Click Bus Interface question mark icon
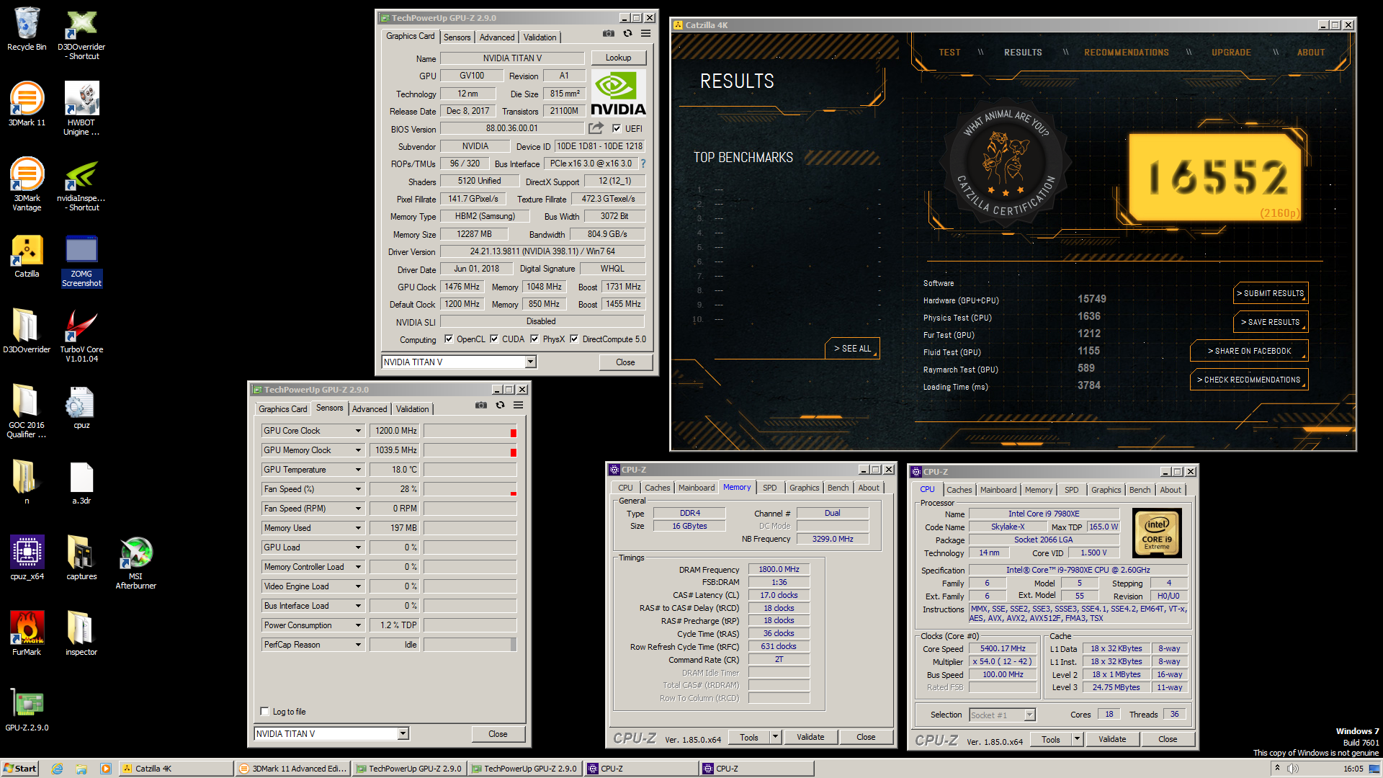The height and width of the screenshot is (778, 1383). click(x=643, y=164)
